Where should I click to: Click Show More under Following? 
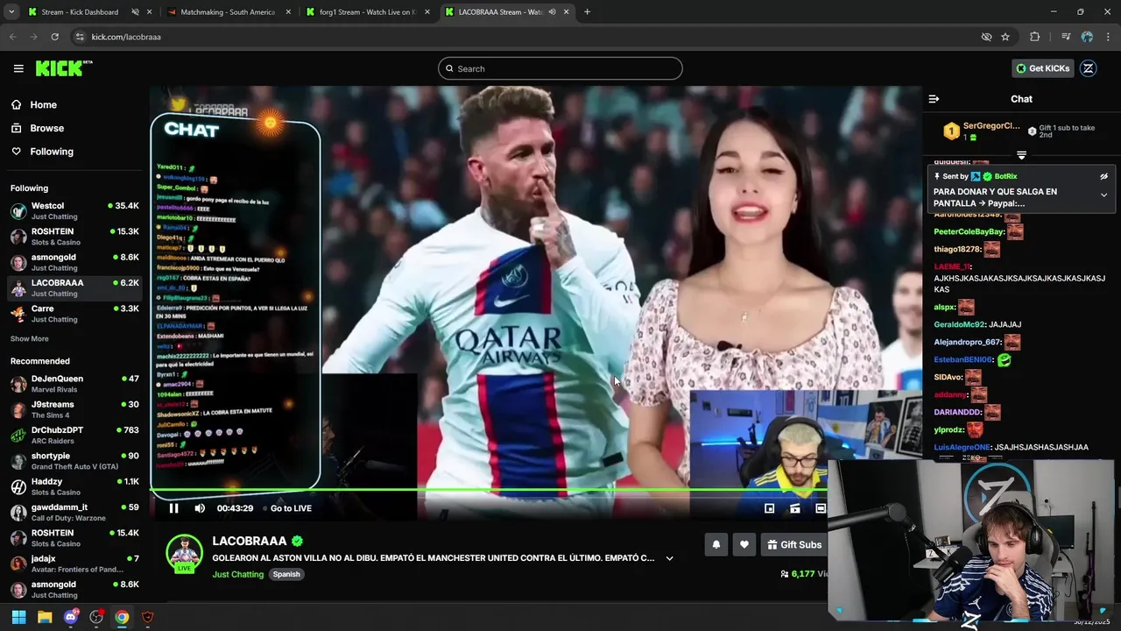[30, 338]
